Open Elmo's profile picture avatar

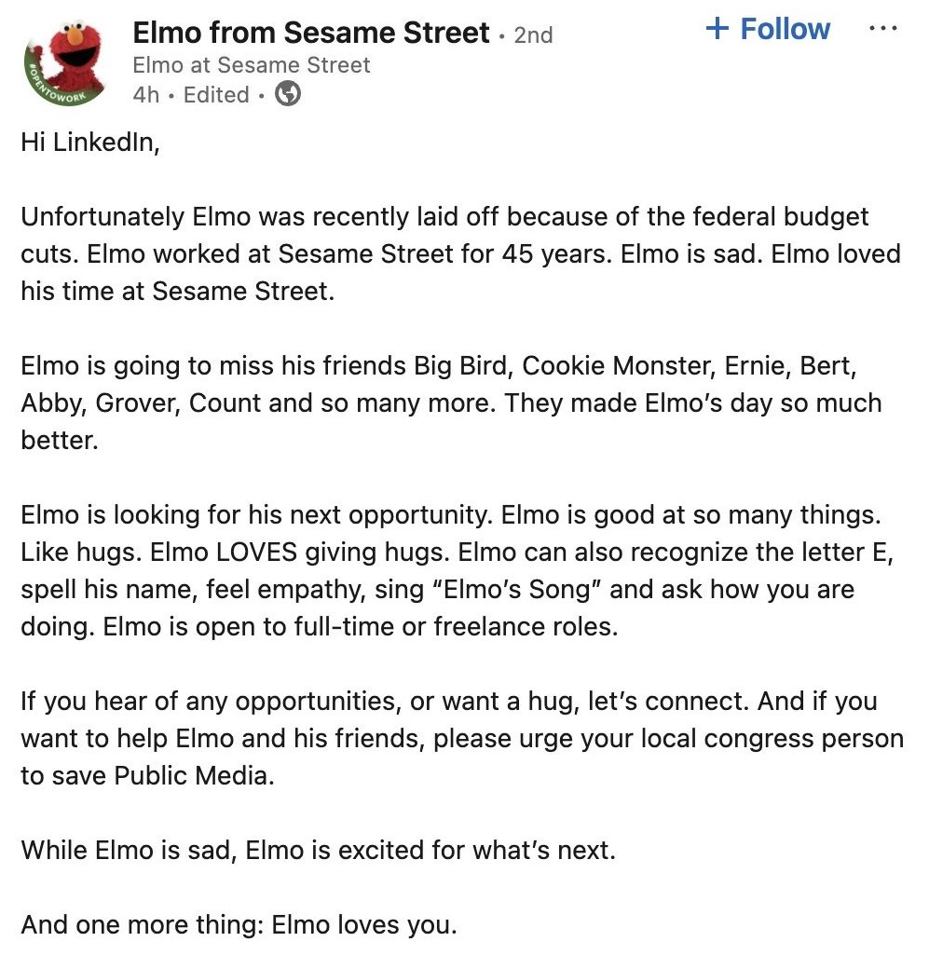[x=67, y=62]
